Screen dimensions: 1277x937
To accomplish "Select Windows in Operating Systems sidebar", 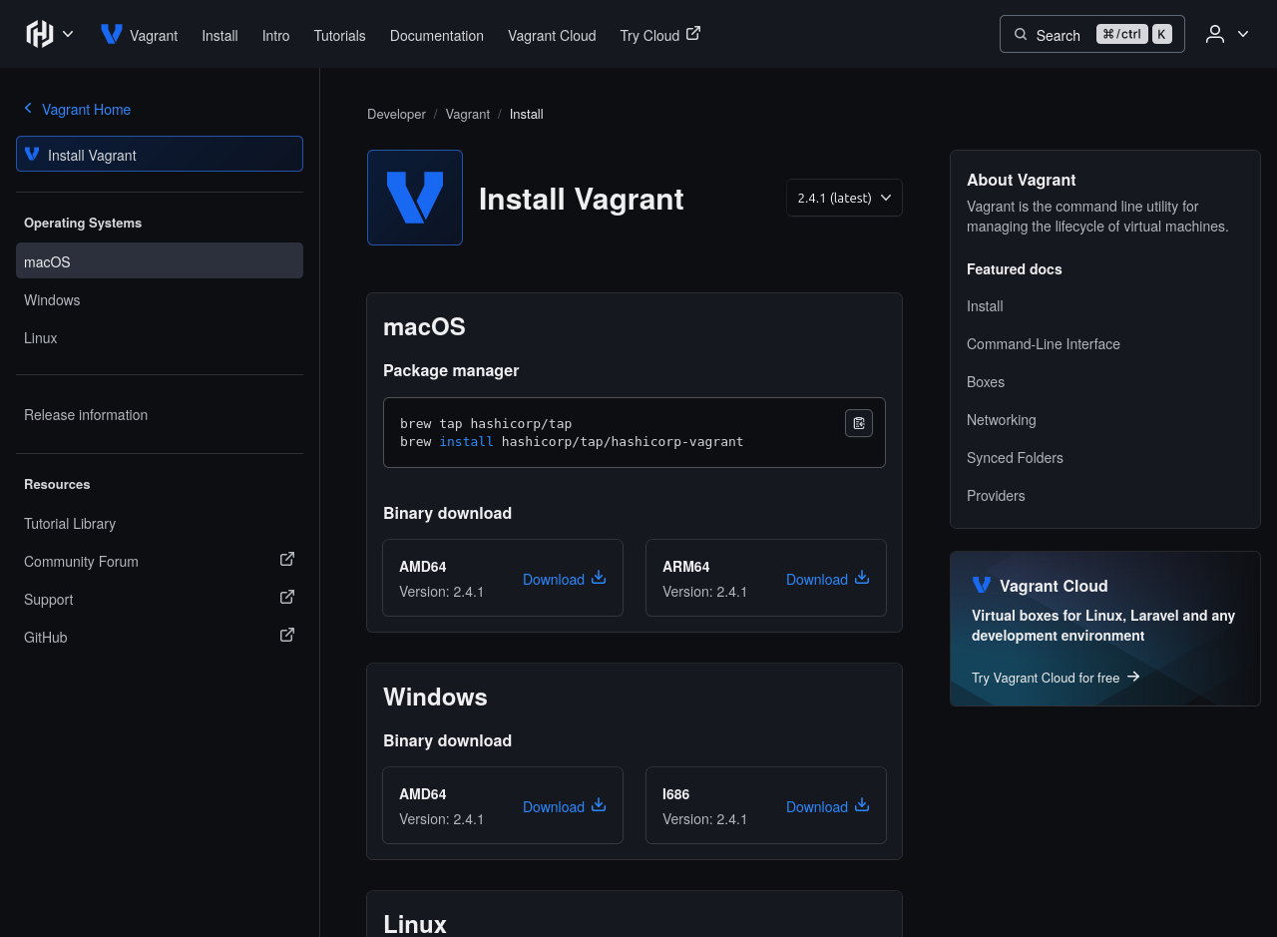I will click(52, 300).
